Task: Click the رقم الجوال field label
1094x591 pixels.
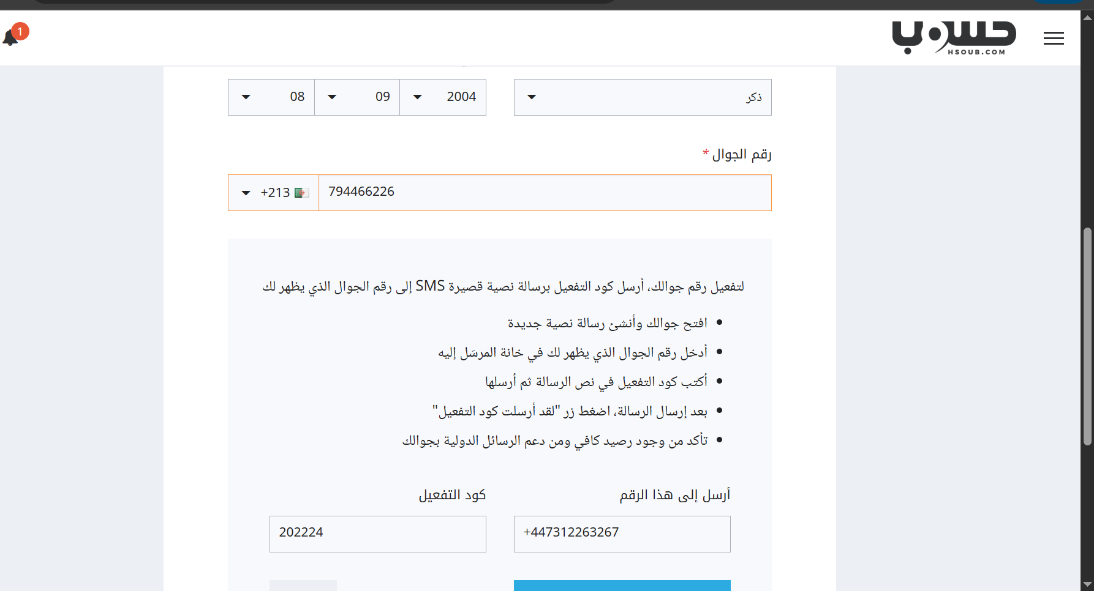Action: [x=741, y=154]
